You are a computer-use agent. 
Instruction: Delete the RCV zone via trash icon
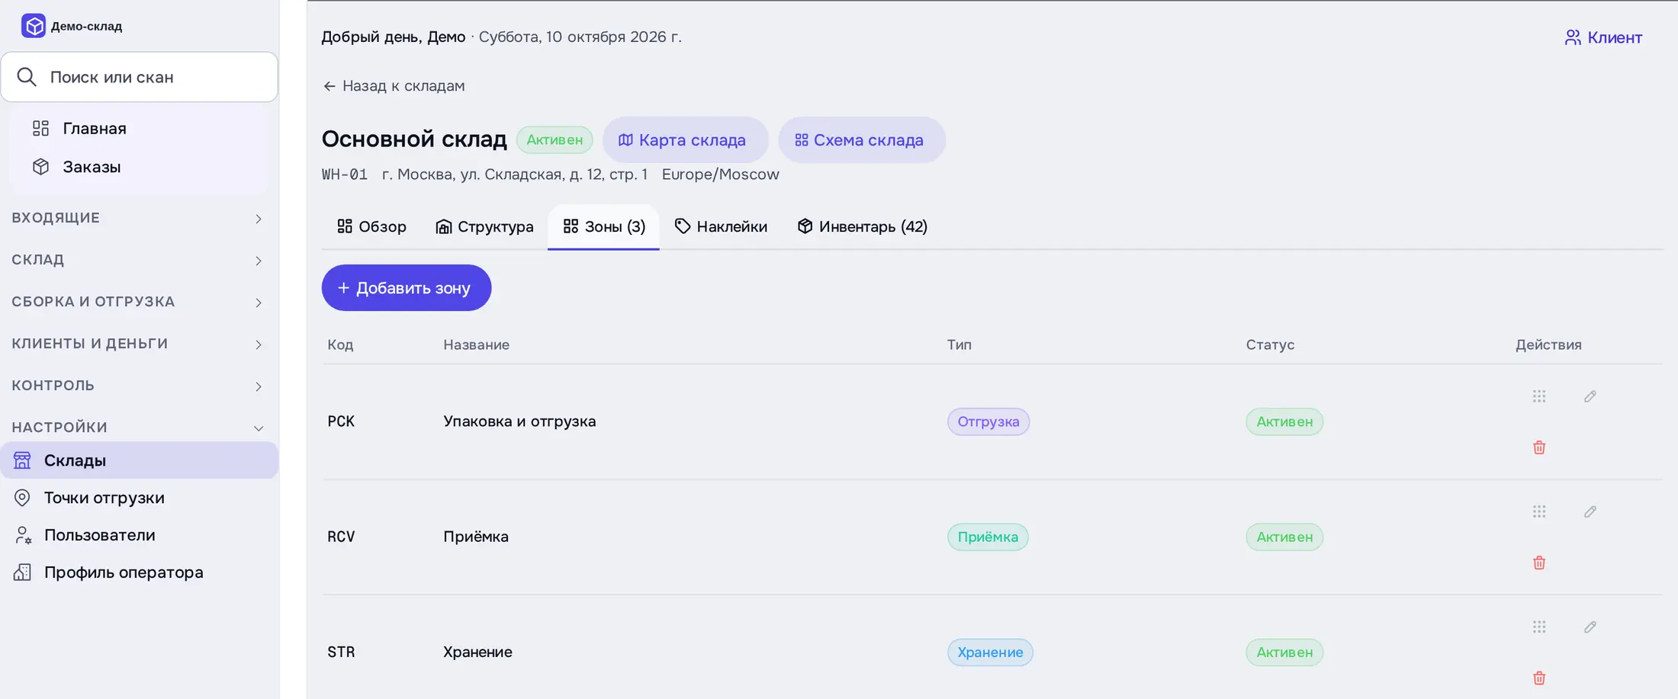1539,563
